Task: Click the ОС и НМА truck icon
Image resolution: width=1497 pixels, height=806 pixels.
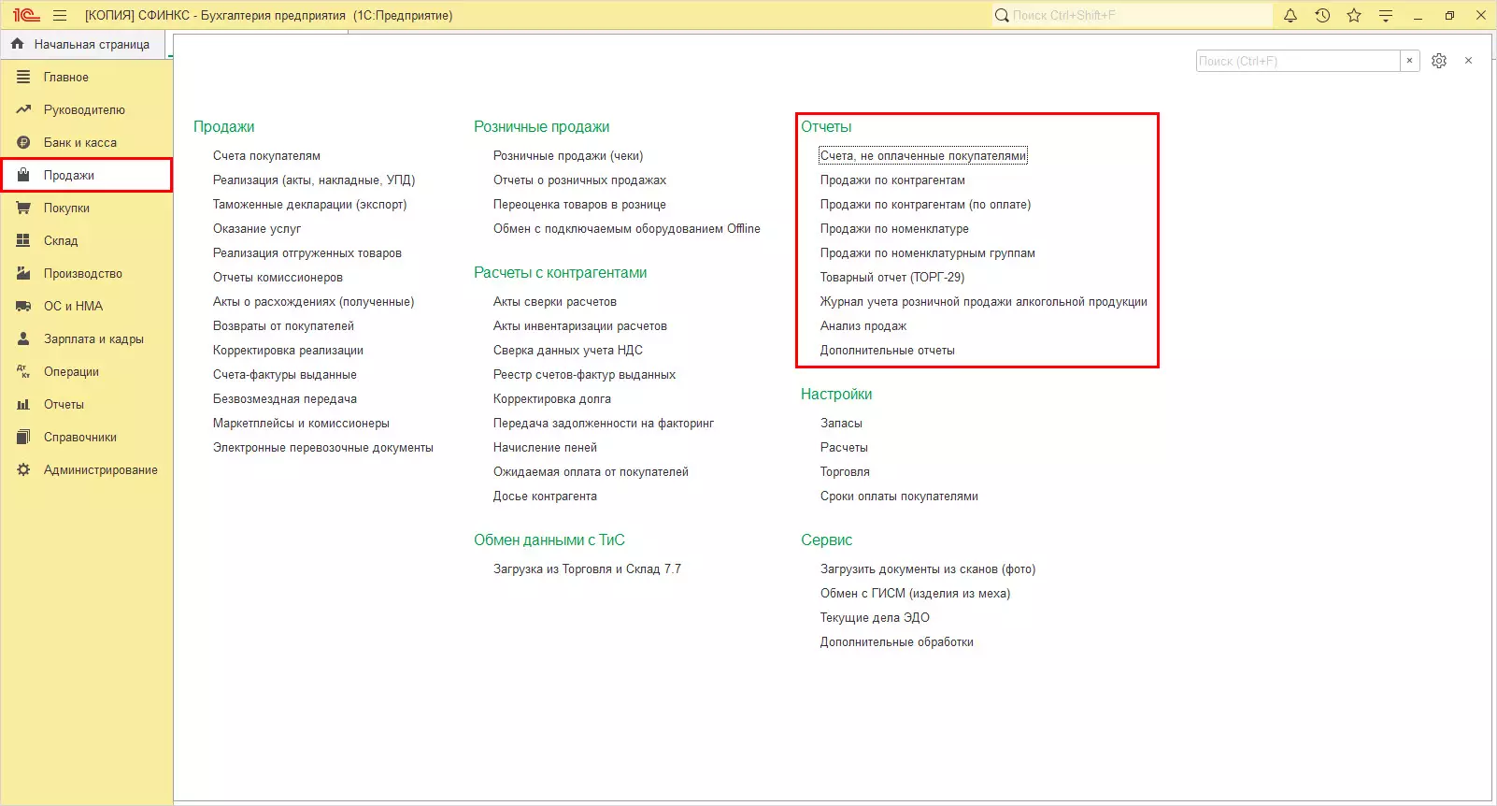Action: (23, 306)
